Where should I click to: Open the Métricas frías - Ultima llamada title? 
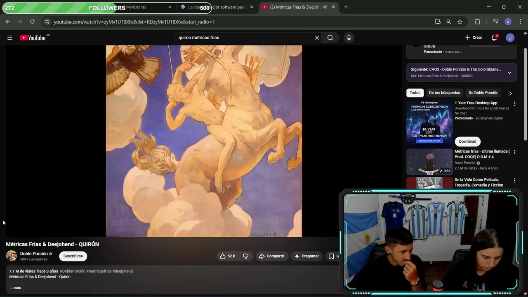click(x=482, y=154)
